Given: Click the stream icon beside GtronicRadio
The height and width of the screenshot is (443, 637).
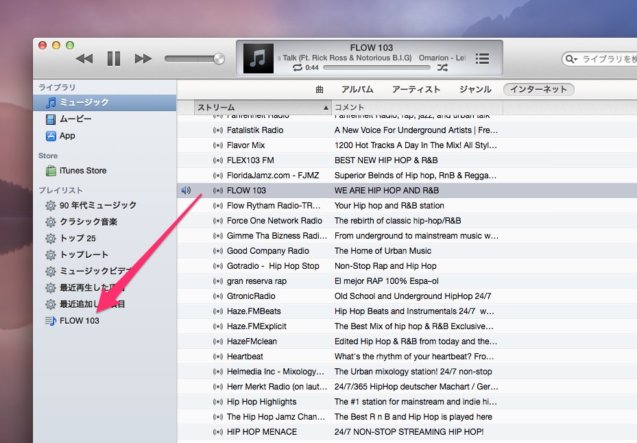Looking at the screenshot, I should point(218,296).
